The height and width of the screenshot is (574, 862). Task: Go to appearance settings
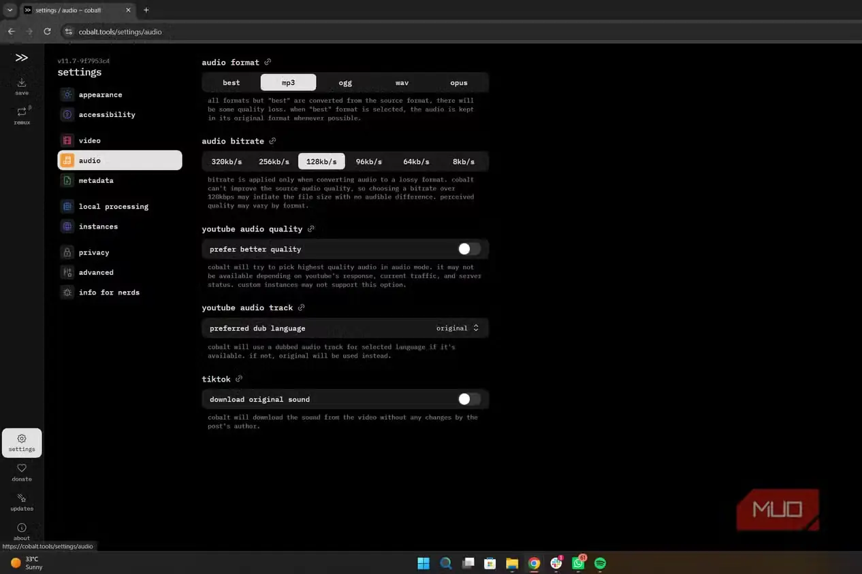point(120,95)
